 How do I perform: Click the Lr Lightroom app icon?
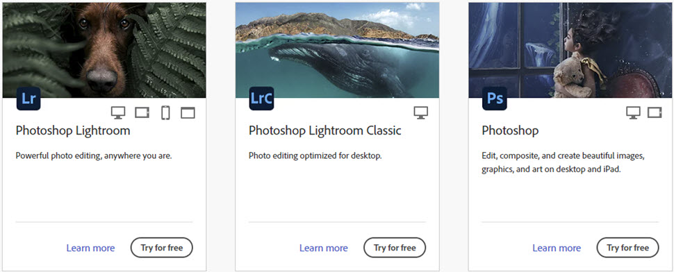28,99
